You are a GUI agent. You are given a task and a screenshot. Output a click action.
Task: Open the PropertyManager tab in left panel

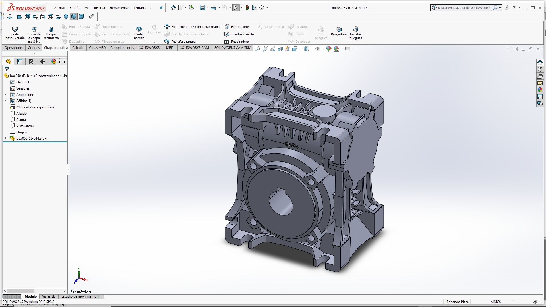(20, 61)
